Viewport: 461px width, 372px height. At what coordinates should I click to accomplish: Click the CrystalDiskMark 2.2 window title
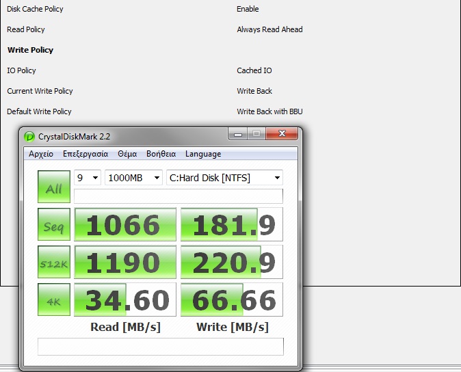point(74,137)
